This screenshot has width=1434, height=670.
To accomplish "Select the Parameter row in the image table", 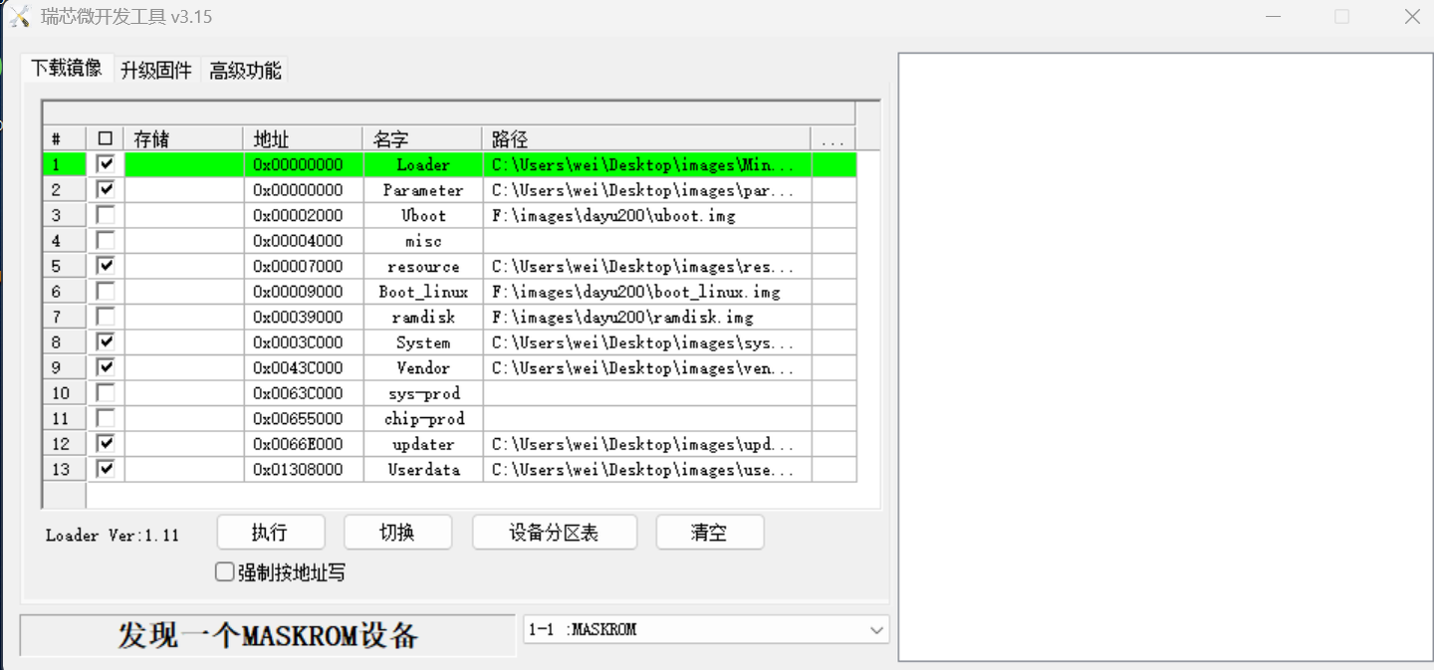I will click(x=422, y=189).
